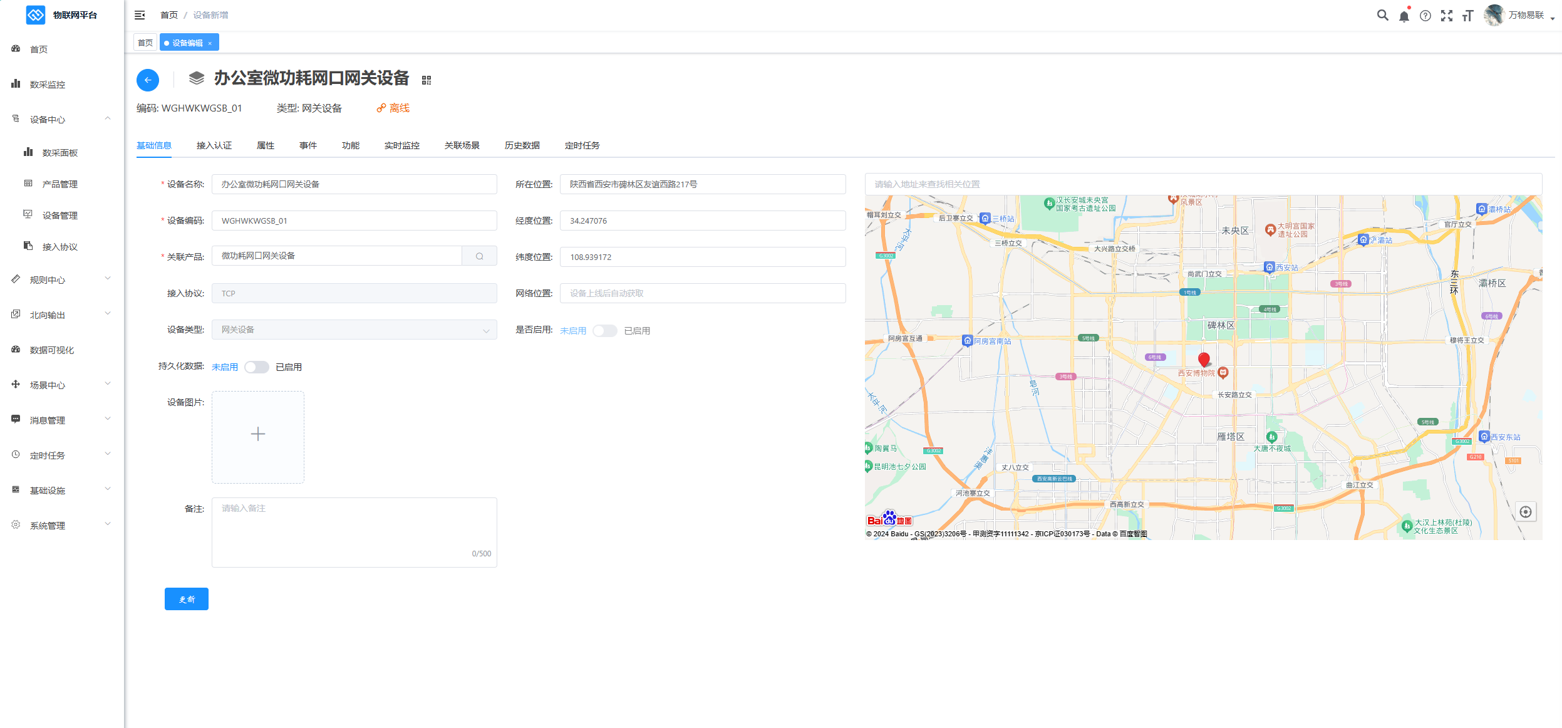Click search icon in 关联产品 field

[x=479, y=256]
